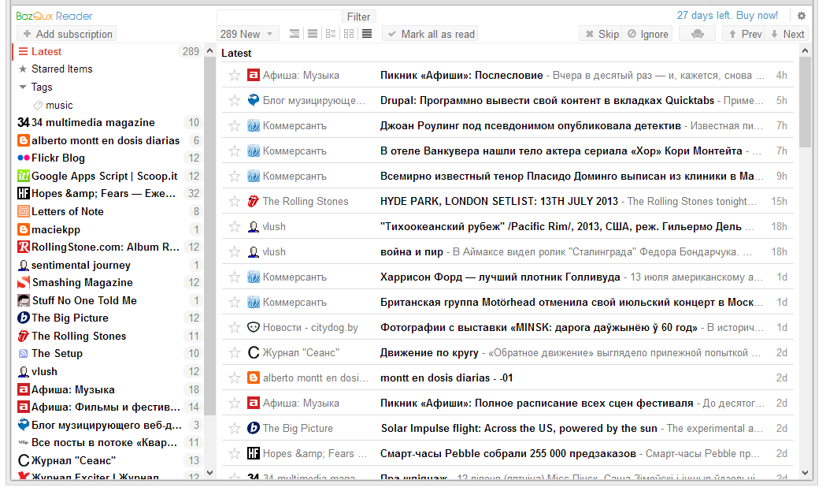Open '27 days left. Buy now!' link
826x491 pixels.
click(728, 15)
